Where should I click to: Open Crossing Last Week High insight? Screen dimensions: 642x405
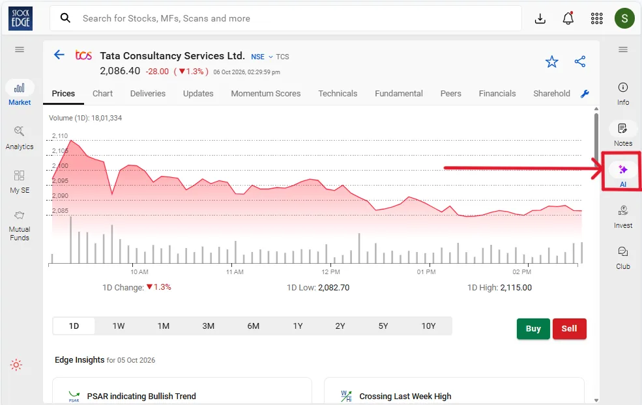point(454,391)
